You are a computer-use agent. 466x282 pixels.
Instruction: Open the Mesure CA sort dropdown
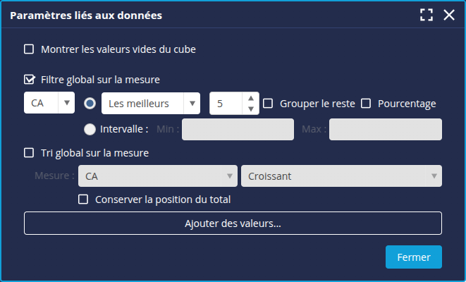coord(157,176)
